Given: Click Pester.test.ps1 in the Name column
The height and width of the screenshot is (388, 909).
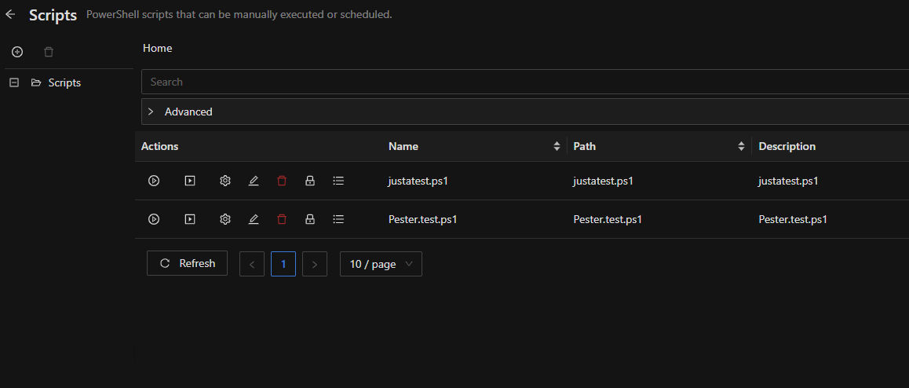Looking at the screenshot, I should (x=423, y=219).
